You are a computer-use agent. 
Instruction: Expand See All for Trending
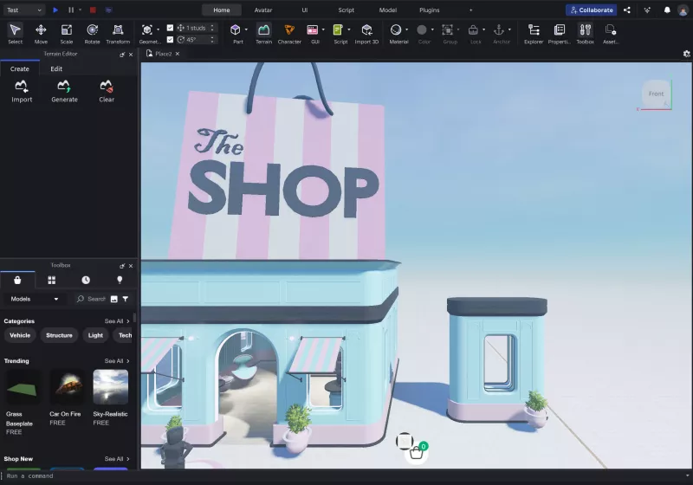(x=117, y=361)
